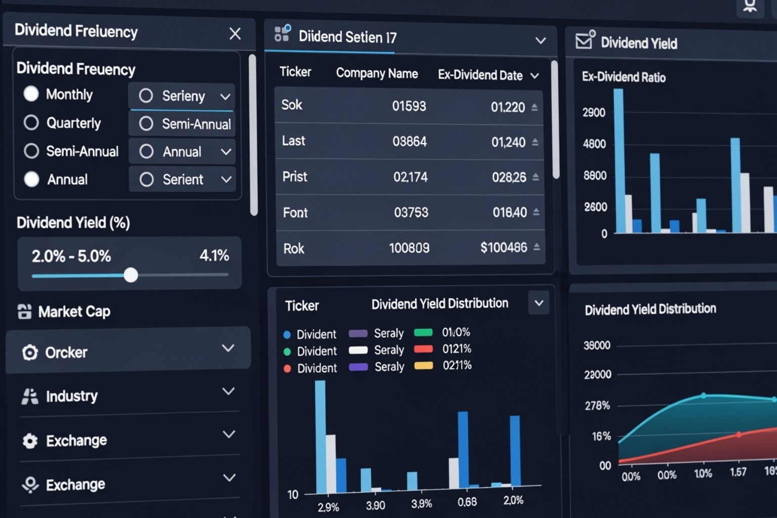Choose the left-column Semi-Annual radio button

point(31,151)
